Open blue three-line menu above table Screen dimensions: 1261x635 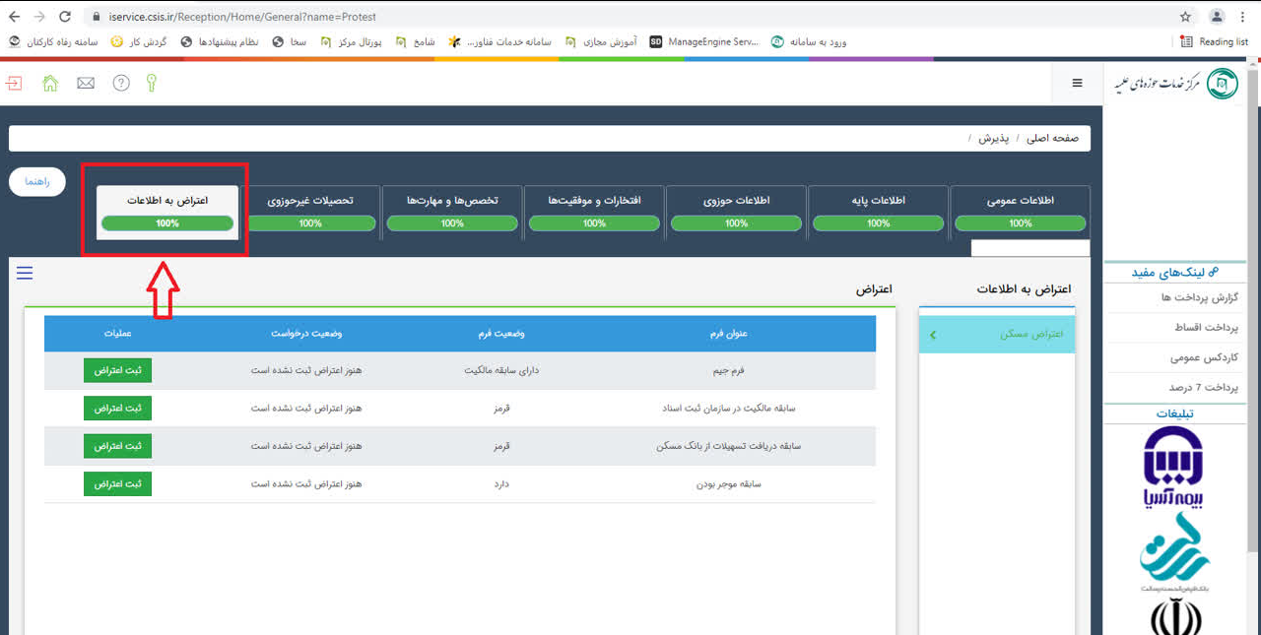pos(25,274)
